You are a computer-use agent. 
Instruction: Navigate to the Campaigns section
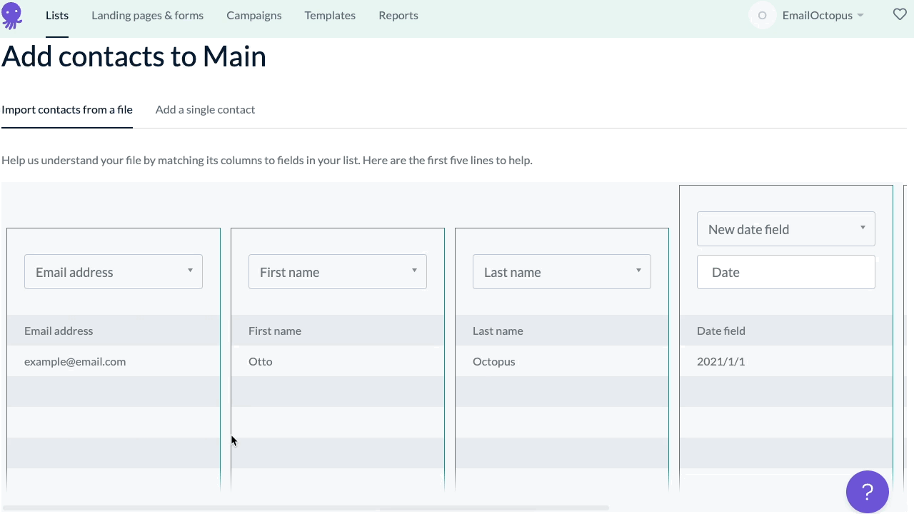[254, 15]
